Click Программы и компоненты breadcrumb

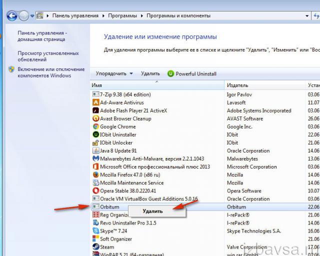(178, 15)
